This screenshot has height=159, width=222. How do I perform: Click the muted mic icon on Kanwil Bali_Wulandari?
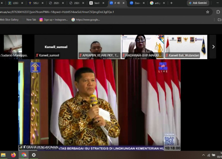coord(167,55)
